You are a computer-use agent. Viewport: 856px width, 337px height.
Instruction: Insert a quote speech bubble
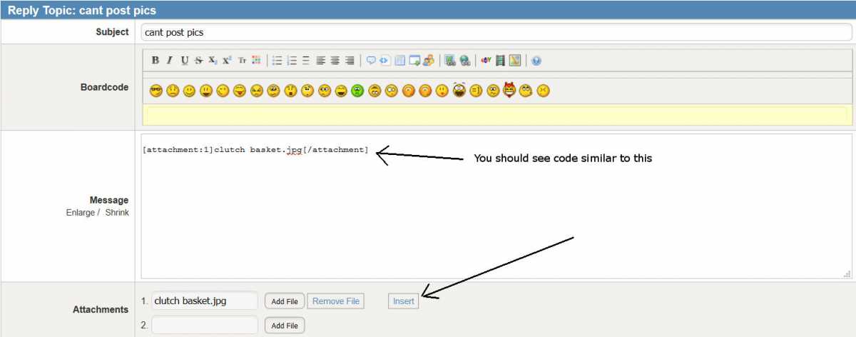(x=371, y=61)
